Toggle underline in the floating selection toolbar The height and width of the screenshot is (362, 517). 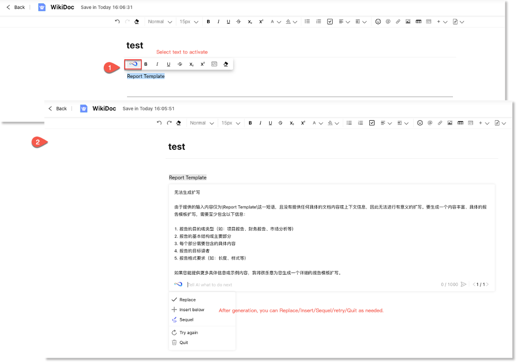point(168,64)
